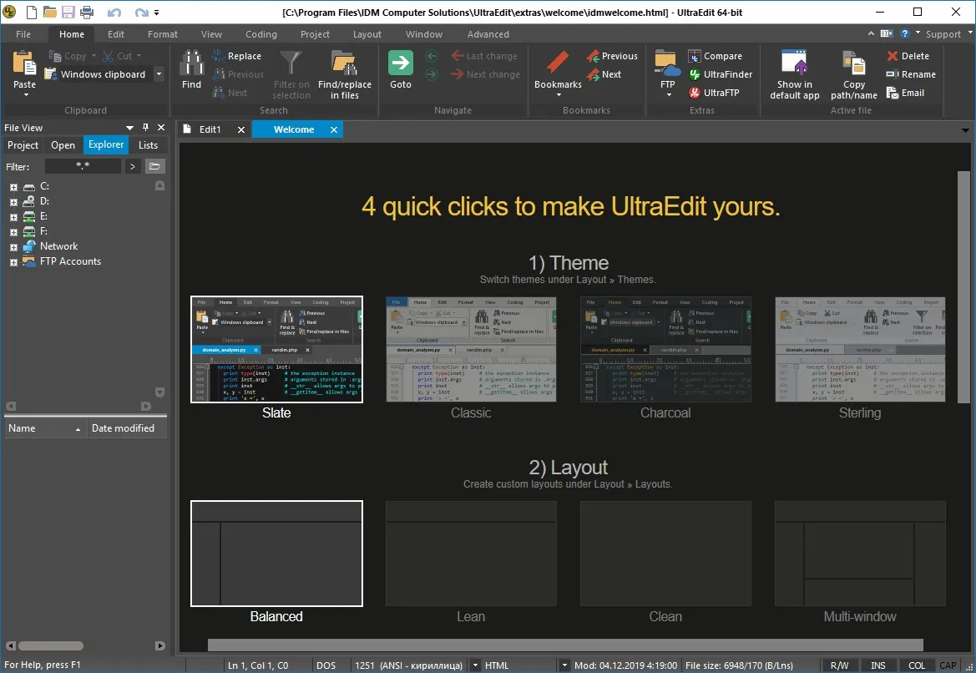Select the Charcoal theme thumbnail
Screen dimensions: 976x673
665,349
